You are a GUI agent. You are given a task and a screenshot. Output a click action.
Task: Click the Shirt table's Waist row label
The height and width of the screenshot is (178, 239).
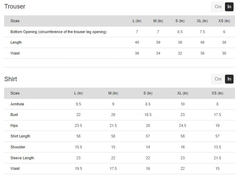click(15, 168)
